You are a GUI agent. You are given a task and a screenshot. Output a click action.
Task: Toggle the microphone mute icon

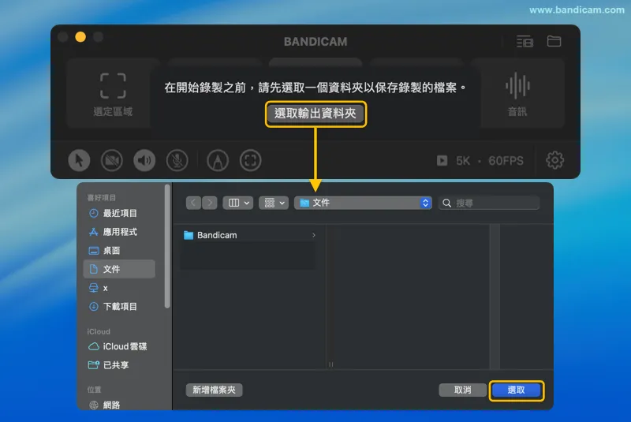(177, 160)
